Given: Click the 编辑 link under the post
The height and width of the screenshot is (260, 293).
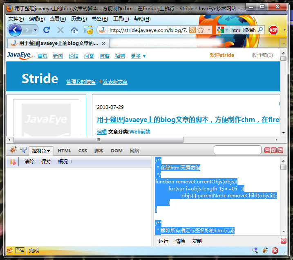Looking at the screenshot, I should [102, 131].
